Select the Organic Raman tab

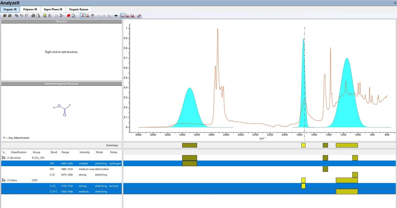79,9
